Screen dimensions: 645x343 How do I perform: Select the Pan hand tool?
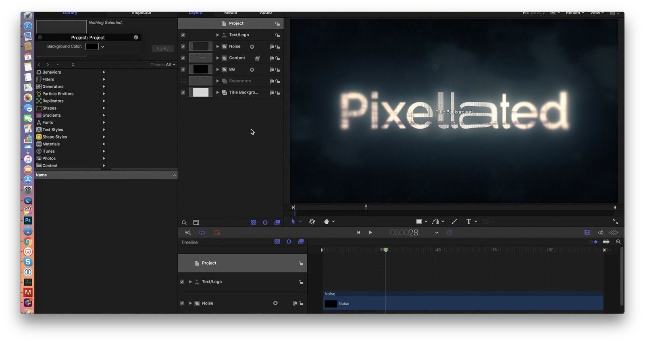[327, 221]
